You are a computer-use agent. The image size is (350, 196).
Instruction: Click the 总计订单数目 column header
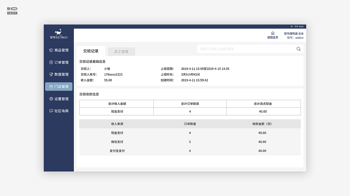pos(190,104)
